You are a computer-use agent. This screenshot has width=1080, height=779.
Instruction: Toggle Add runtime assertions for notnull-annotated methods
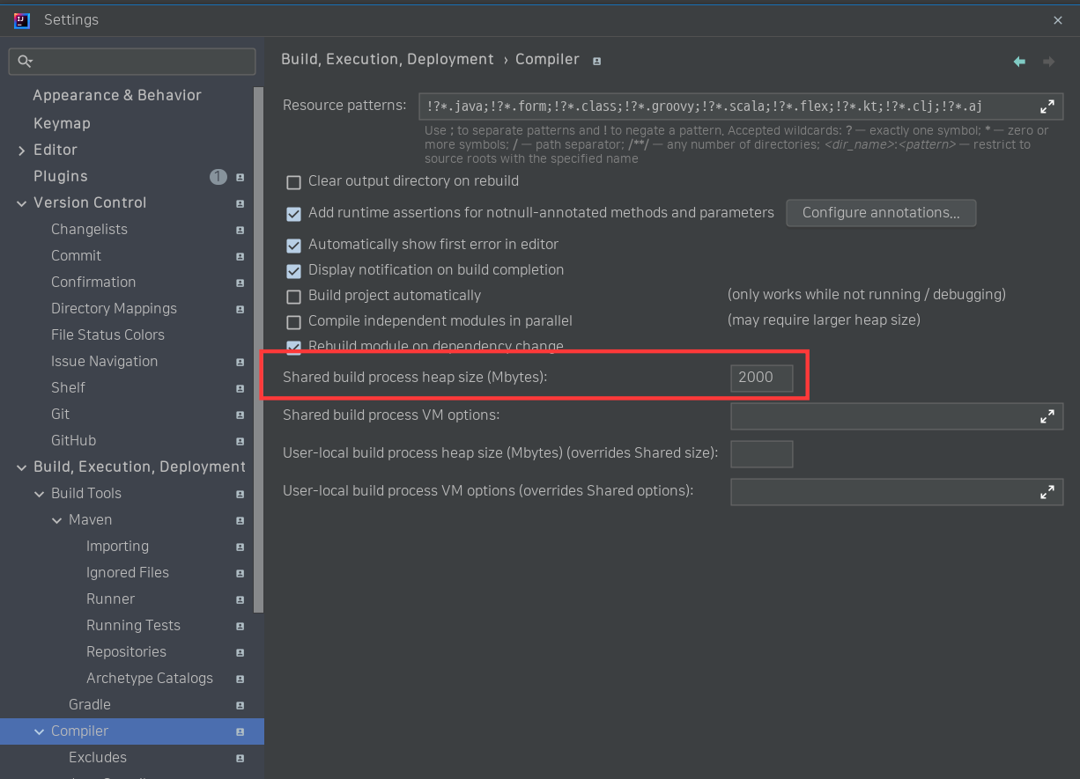click(x=293, y=214)
